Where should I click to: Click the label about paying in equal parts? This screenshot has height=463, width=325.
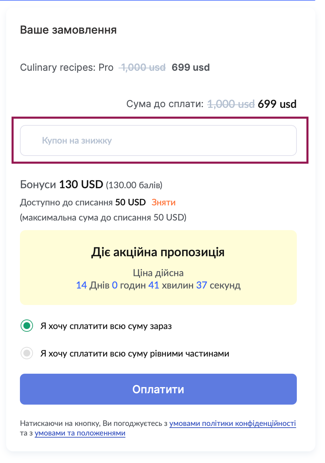click(135, 353)
